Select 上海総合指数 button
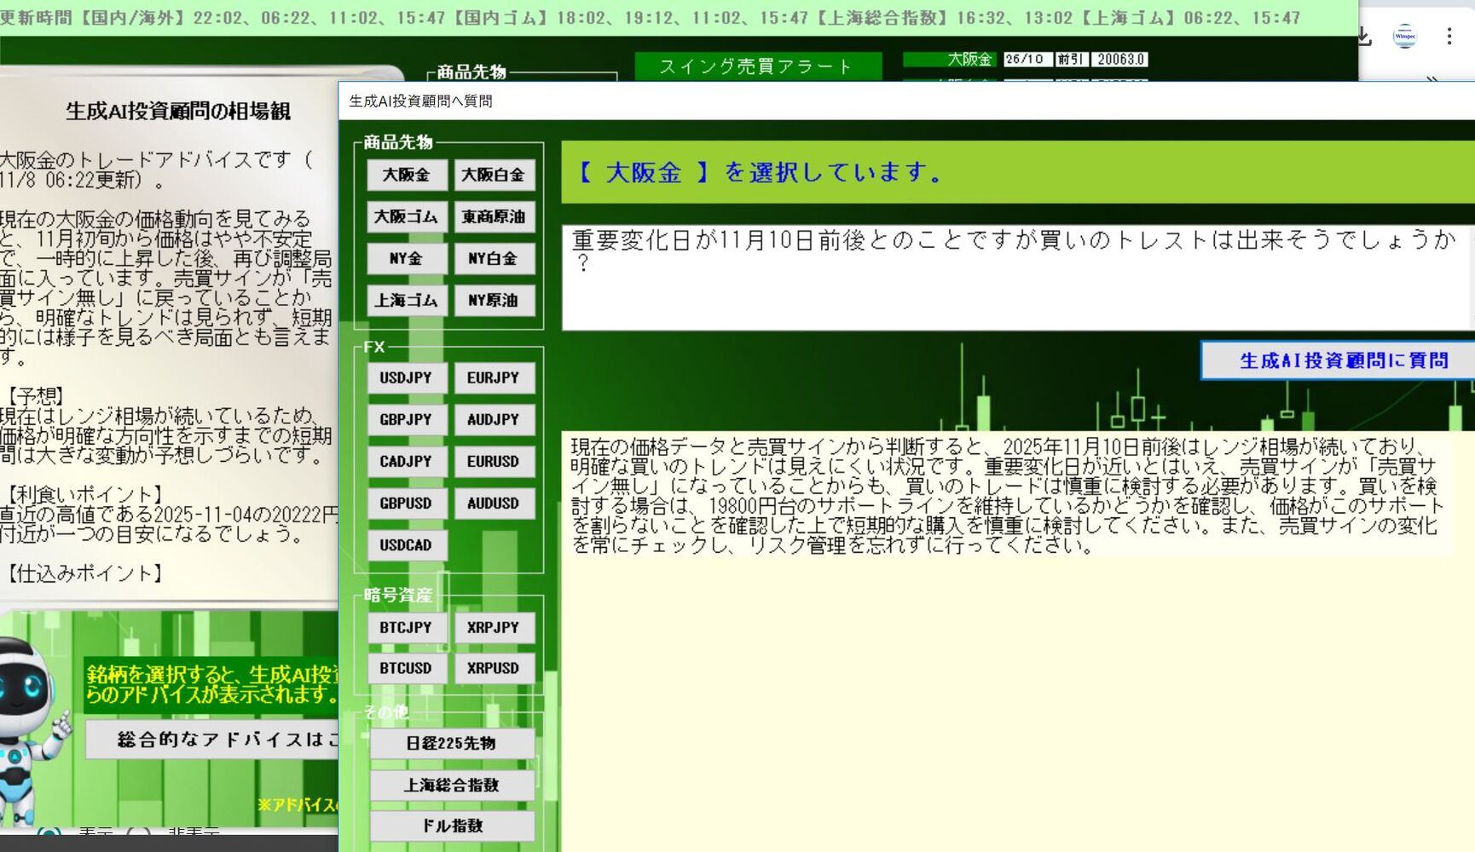Viewport: 1475px width, 852px height. [x=452, y=785]
